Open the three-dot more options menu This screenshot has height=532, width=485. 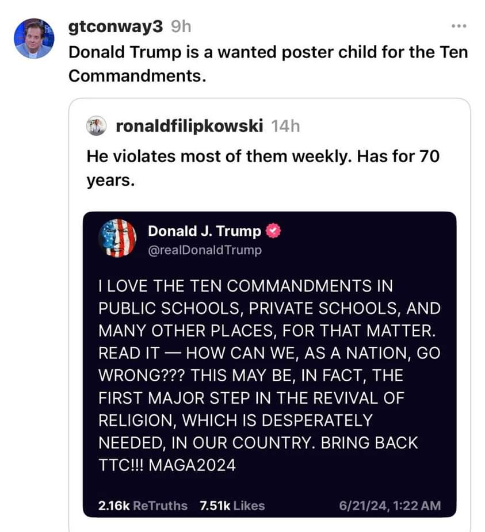[459, 26]
